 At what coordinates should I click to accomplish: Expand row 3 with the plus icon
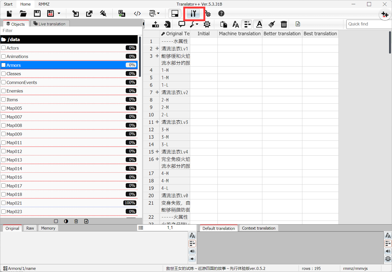click(157, 56)
